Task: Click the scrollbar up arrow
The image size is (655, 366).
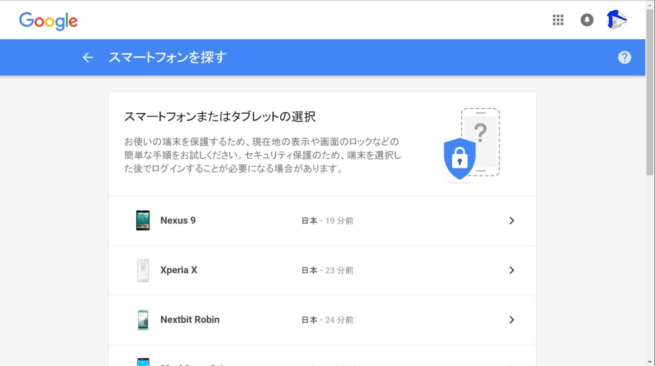Action: pyautogui.click(x=650, y=4)
